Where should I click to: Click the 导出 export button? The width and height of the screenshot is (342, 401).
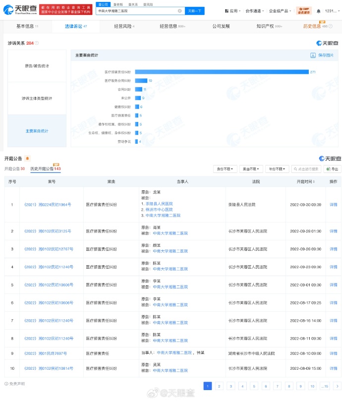click(332, 169)
